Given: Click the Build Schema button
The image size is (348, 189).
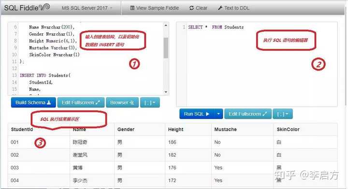Looking at the screenshot, I should point(33,102).
